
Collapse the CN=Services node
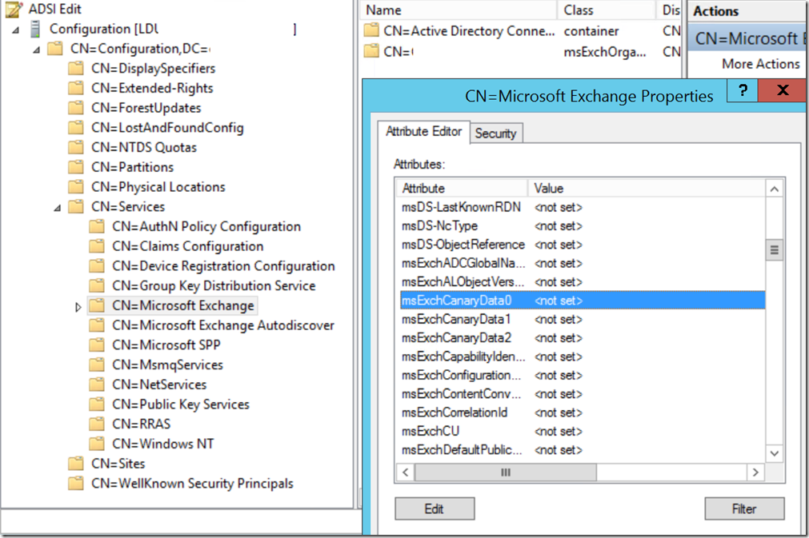click(58, 208)
